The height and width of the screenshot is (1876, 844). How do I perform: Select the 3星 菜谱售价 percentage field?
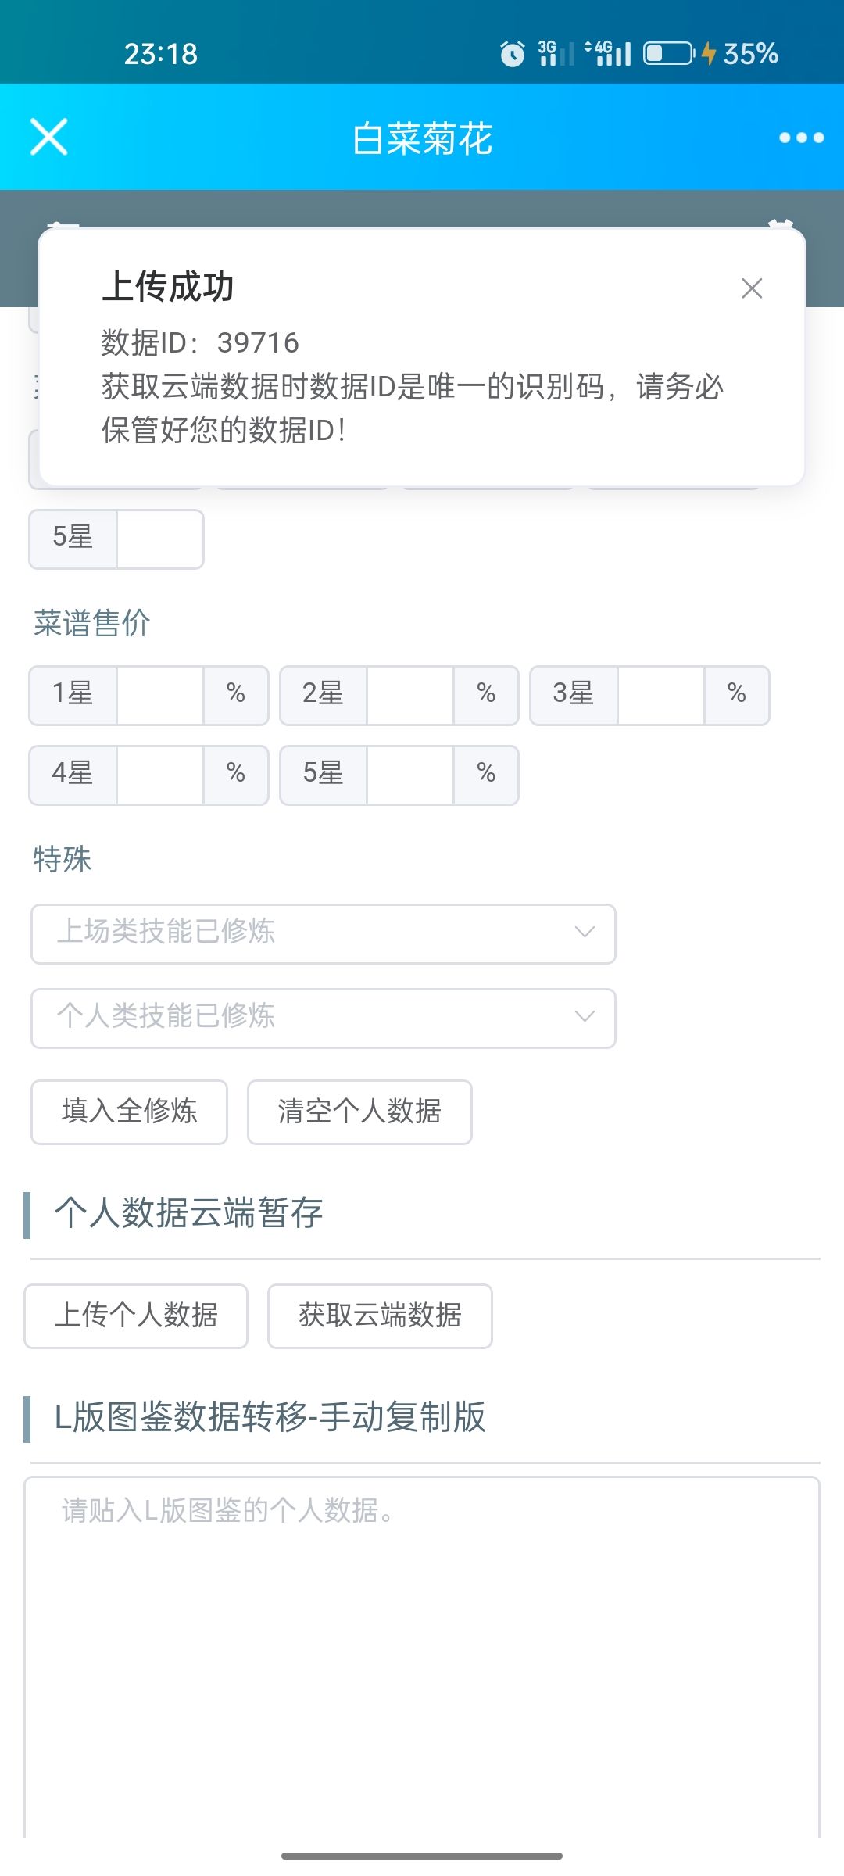(661, 696)
